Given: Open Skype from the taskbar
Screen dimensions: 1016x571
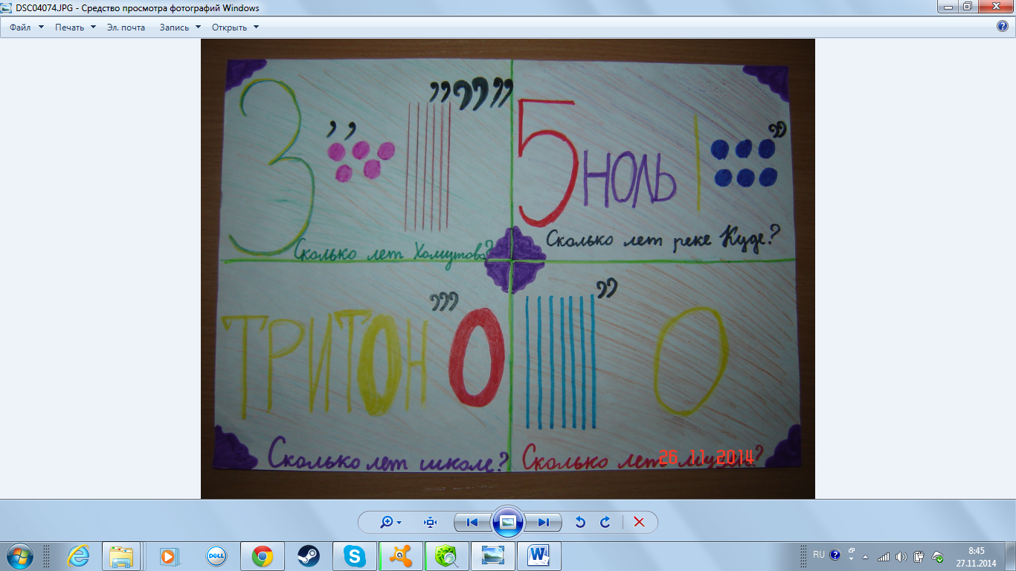Looking at the screenshot, I should click(x=355, y=555).
